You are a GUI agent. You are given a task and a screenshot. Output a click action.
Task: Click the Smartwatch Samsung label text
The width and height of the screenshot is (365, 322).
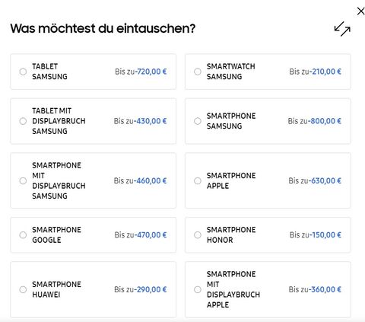[x=231, y=72]
